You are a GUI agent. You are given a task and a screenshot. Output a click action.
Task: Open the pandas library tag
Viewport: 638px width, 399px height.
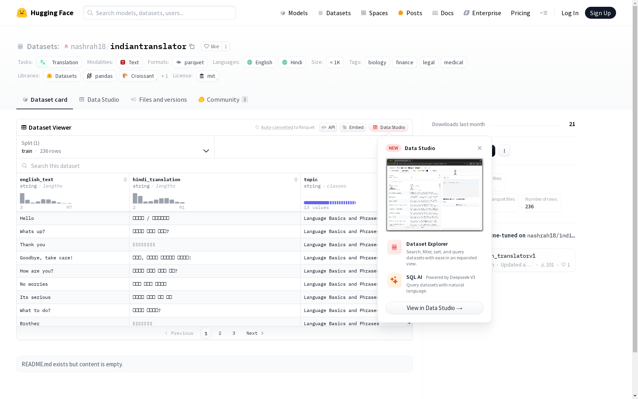[100, 76]
